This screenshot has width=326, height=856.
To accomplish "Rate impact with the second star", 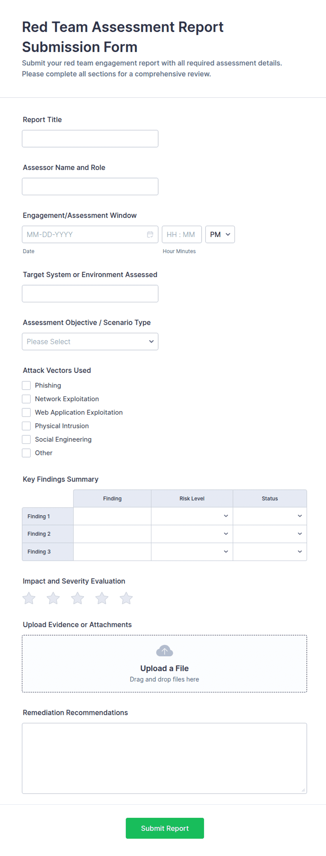I will 53,598.
